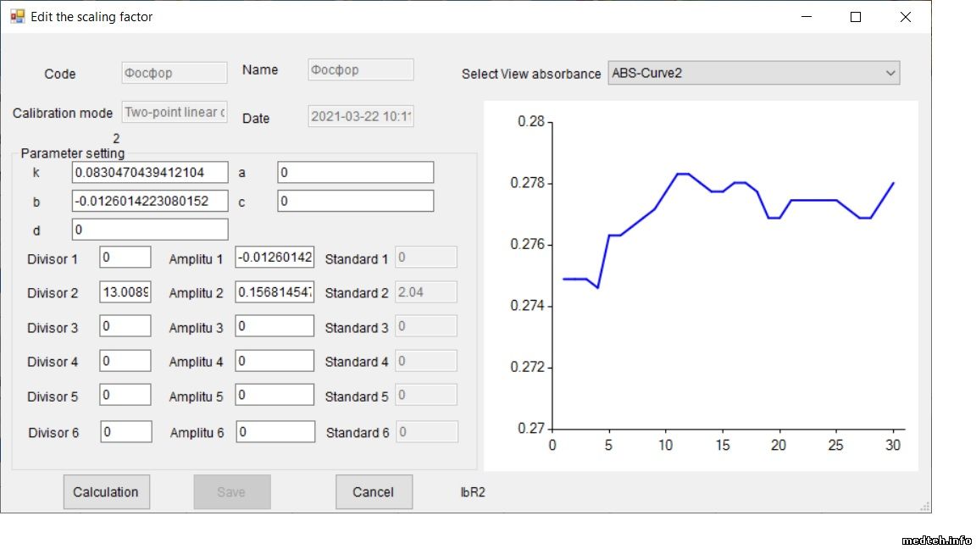
Task: Focus the Amplitu 4 text box
Action: pyautogui.click(x=274, y=362)
